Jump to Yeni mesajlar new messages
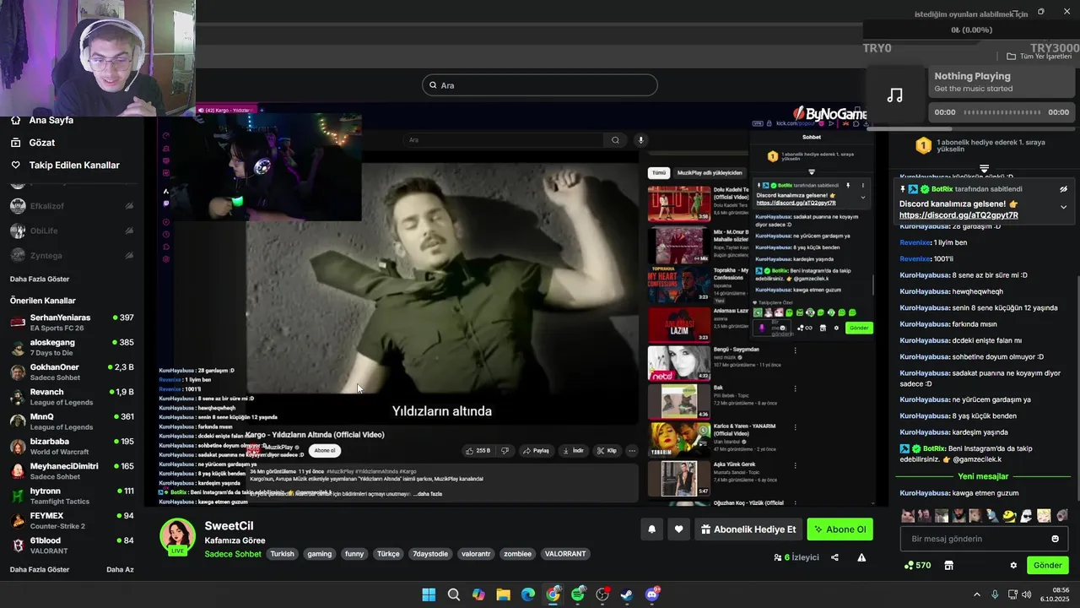This screenshot has height=608, width=1080. click(983, 476)
